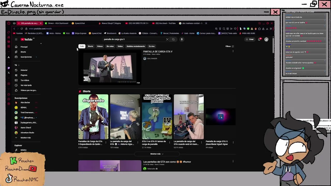
Task: Open Opera sidebar history clock icon
Action: (x=9, y=94)
